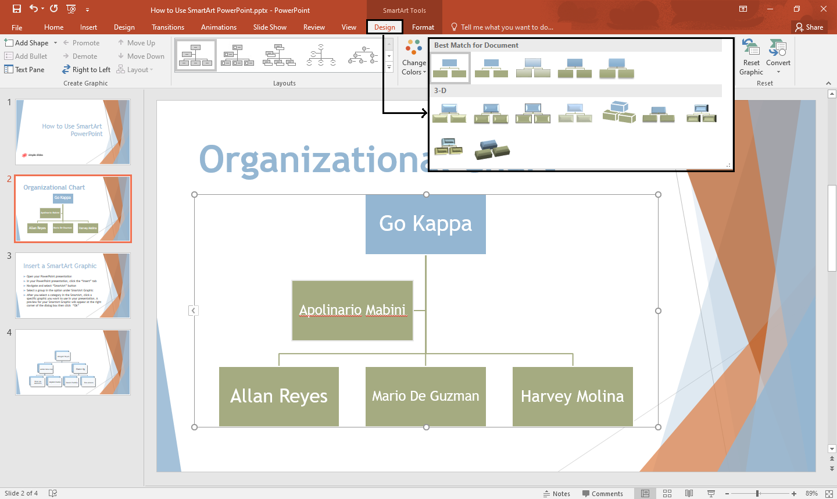Select slide 1 thumbnail 'How to Use SmartArt'
The width and height of the screenshot is (837, 499).
pyautogui.click(x=73, y=132)
